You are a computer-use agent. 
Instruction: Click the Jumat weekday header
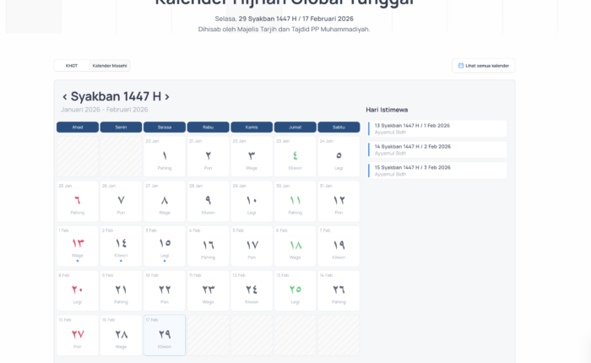[295, 127]
